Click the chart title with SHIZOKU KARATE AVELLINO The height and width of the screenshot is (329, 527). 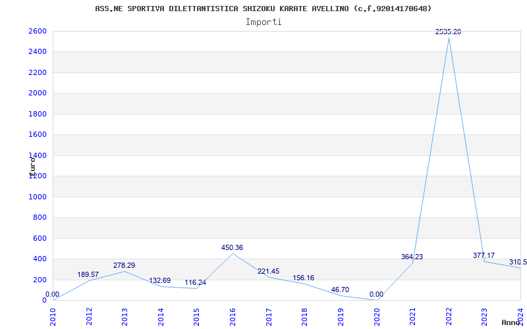pos(263,9)
